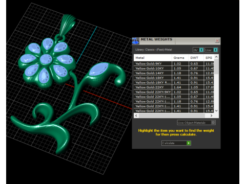Select the Yellow Gold:10KY row
The width and height of the screenshot is (246, 184).
(x=174, y=68)
